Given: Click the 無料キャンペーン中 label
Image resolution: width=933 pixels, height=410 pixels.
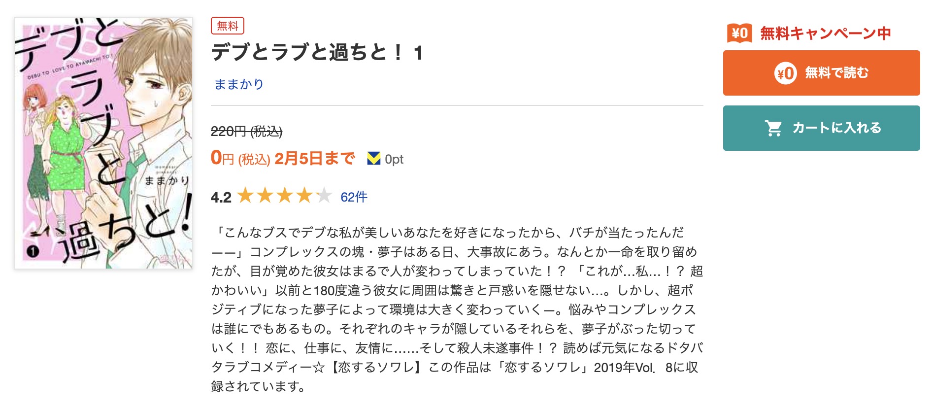Looking at the screenshot, I should coord(824,33).
